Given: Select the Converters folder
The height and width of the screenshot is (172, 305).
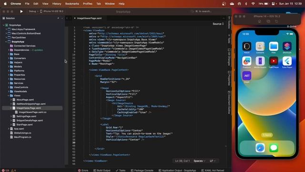Looking at the screenshot, I should click(20, 58).
